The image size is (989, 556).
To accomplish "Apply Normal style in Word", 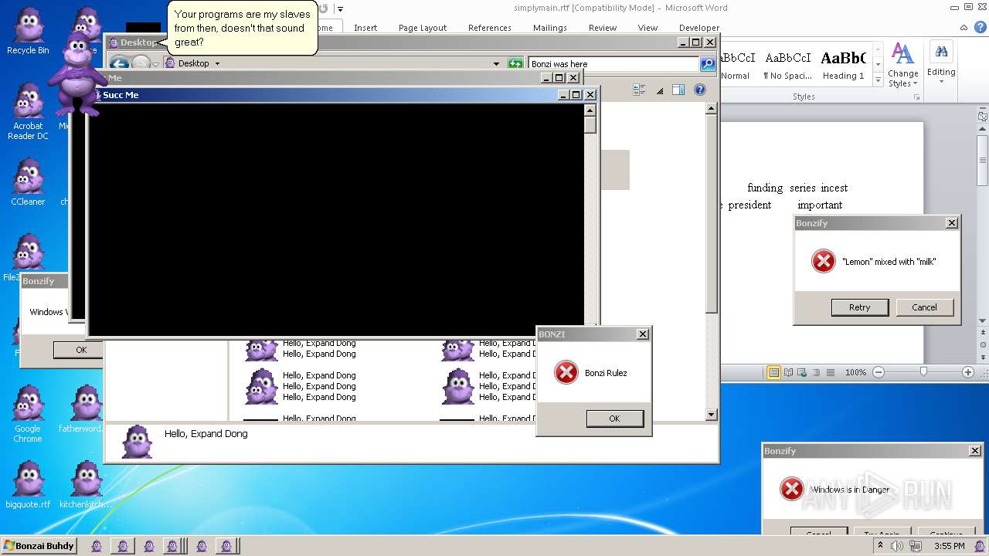I will (x=736, y=65).
